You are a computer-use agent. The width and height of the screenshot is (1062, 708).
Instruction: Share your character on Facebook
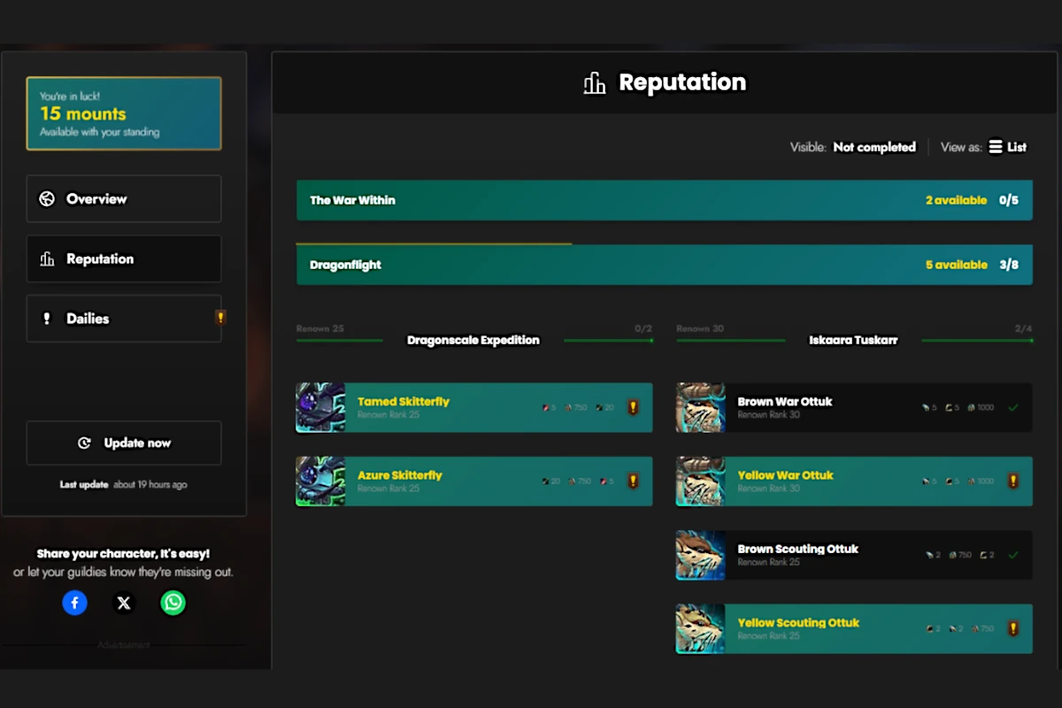coord(74,602)
